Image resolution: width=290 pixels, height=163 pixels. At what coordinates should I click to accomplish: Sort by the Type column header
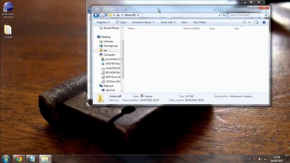coord(212,29)
